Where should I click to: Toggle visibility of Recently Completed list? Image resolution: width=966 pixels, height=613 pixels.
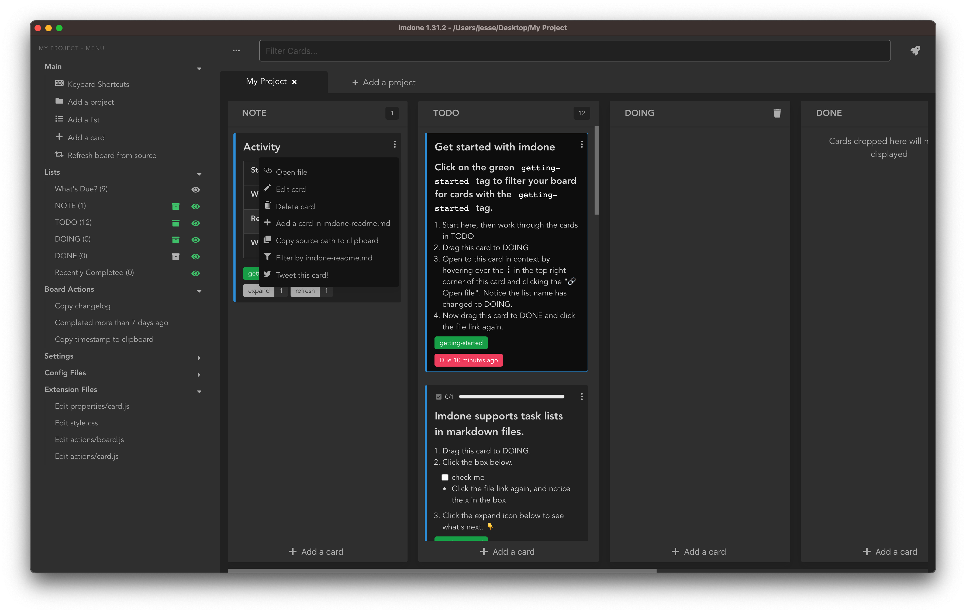(195, 273)
